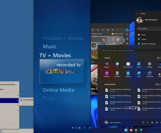Open the Photos app in Start menu
Screen dimensions: 161x133
[139, 65]
